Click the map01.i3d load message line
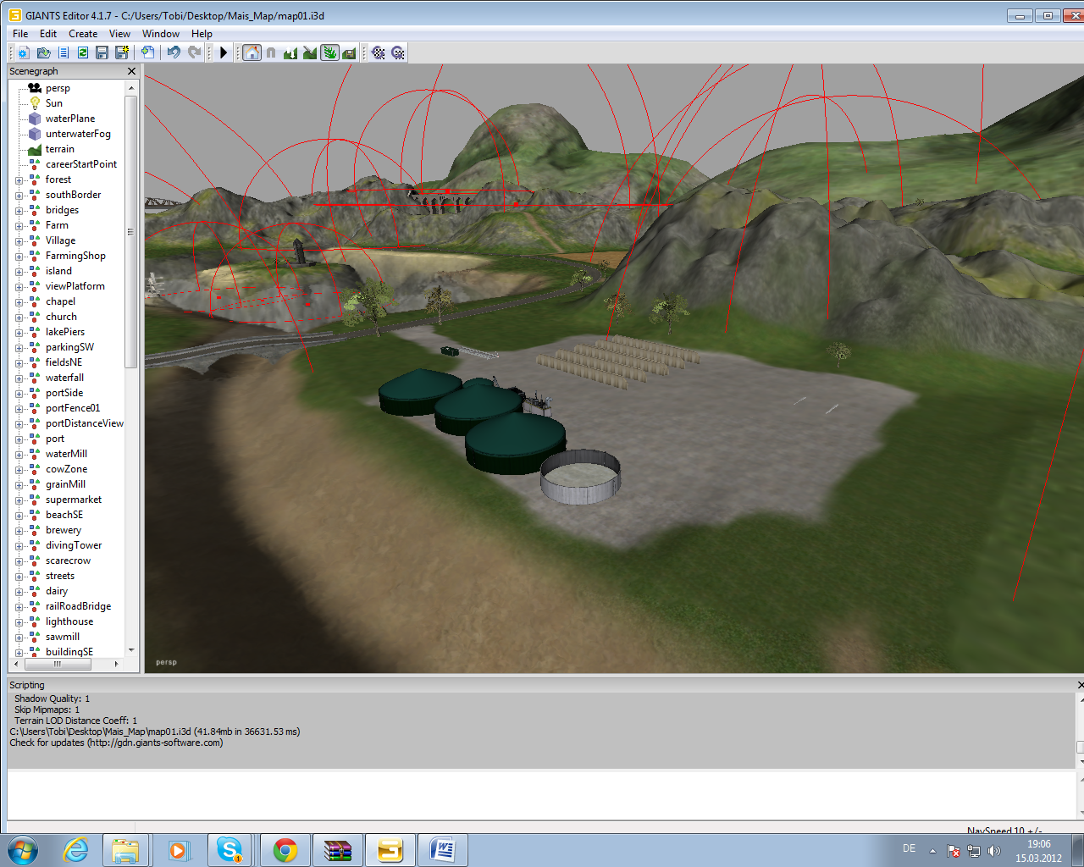Screen dimensions: 1084x867 coord(155,732)
